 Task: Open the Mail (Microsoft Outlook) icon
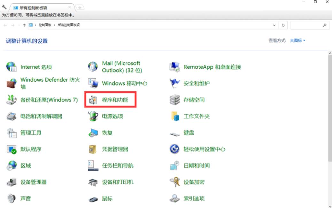pos(93,67)
